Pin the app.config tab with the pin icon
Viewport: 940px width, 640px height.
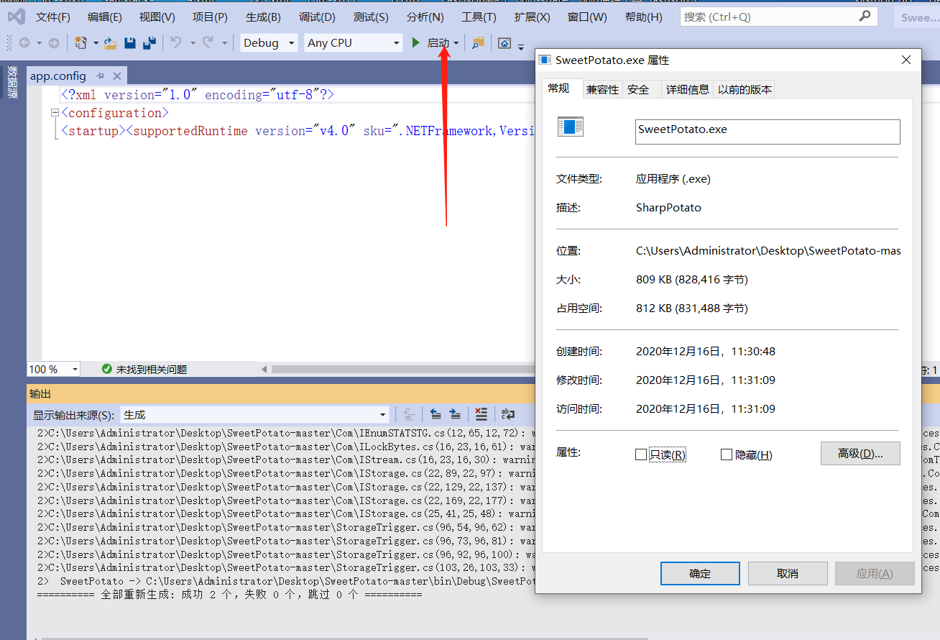101,76
